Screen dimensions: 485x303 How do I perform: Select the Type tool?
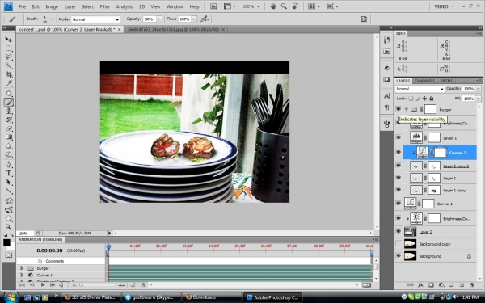coord(9,174)
